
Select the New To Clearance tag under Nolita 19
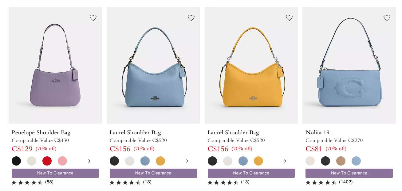tap(349, 173)
